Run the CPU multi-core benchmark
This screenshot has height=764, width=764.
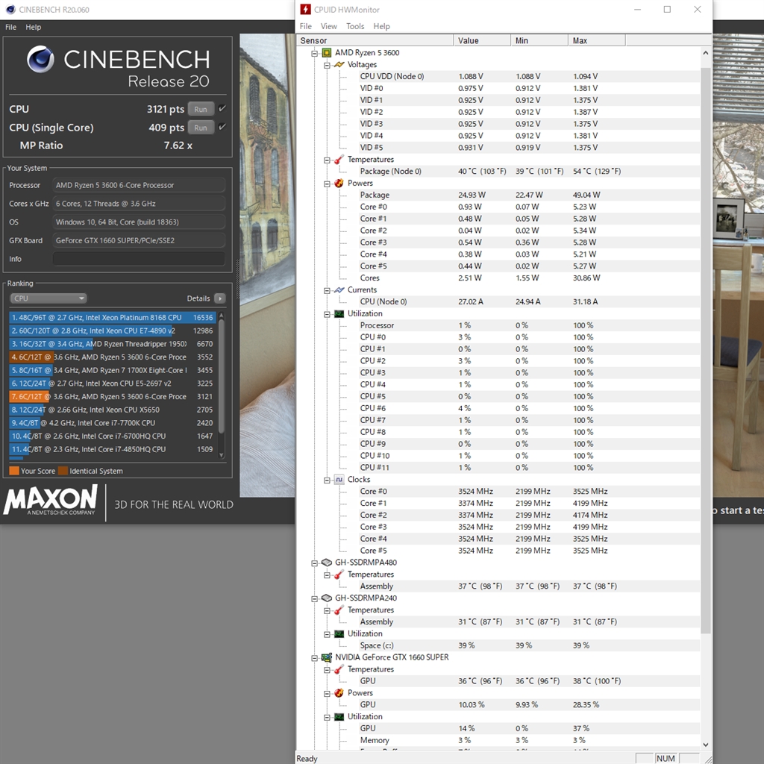pos(201,109)
